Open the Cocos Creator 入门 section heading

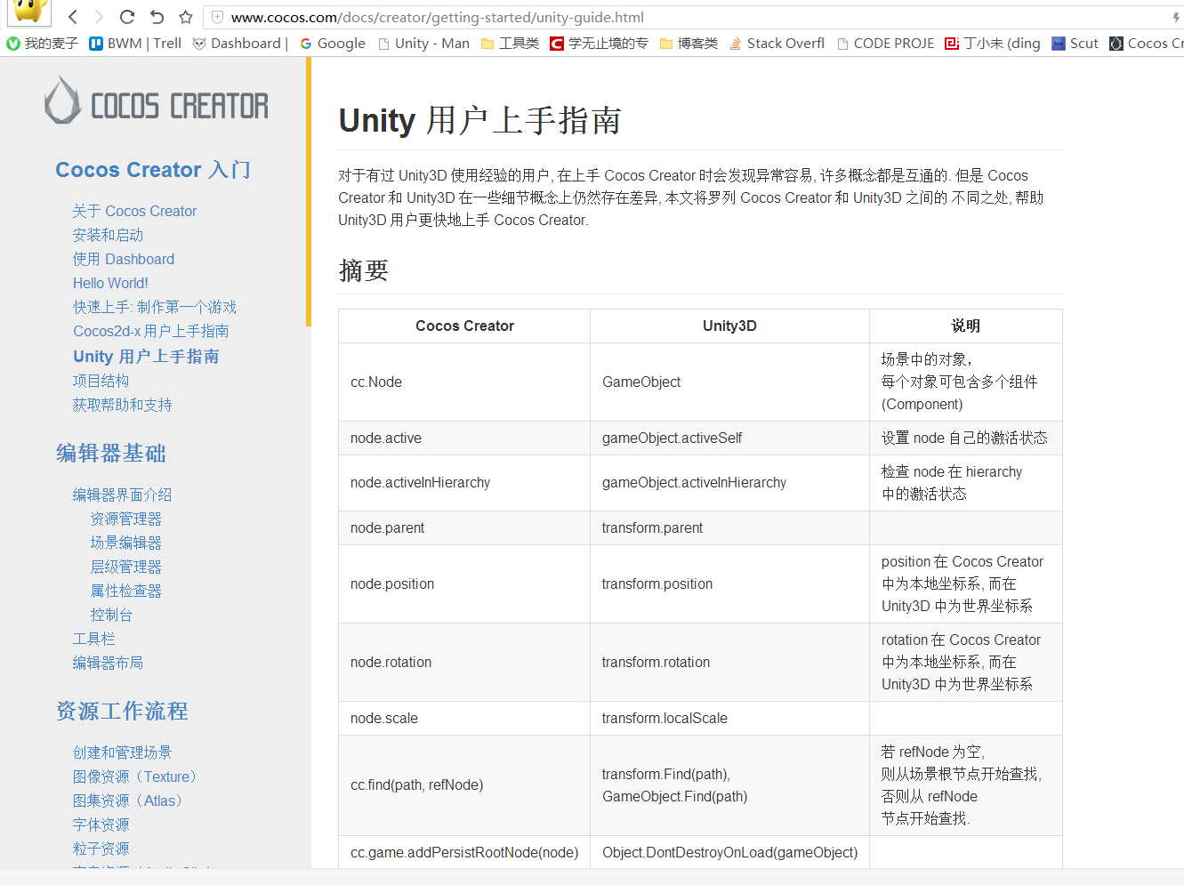pyautogui.click(x=153, y=170)
